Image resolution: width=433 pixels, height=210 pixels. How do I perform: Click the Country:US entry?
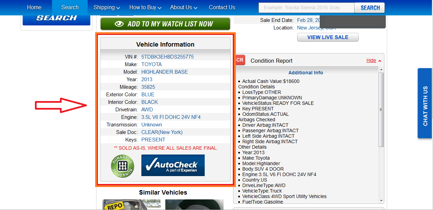255,180
